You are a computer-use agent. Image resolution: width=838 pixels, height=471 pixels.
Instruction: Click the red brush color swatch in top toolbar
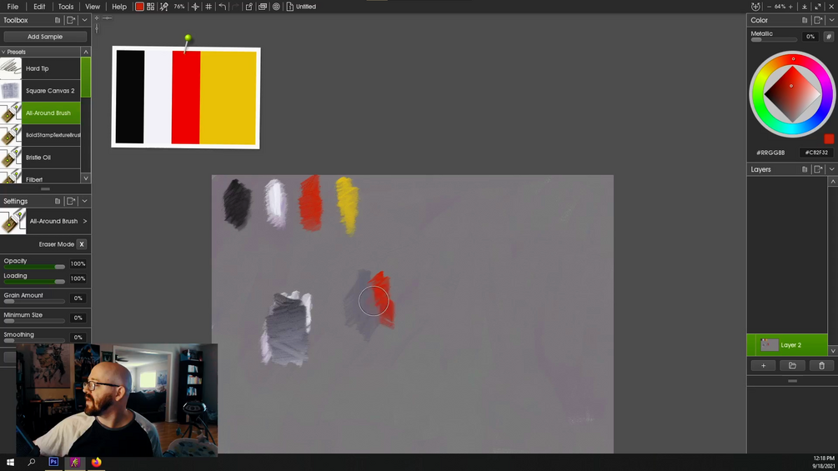[139, 7]
